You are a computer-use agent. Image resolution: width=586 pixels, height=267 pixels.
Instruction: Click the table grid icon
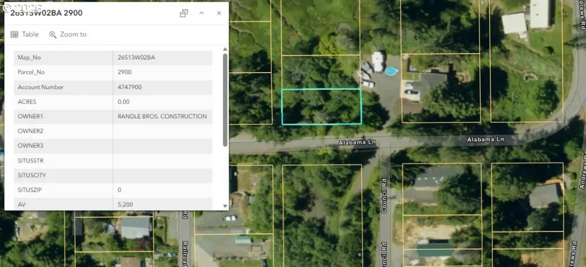click(14, 34)
